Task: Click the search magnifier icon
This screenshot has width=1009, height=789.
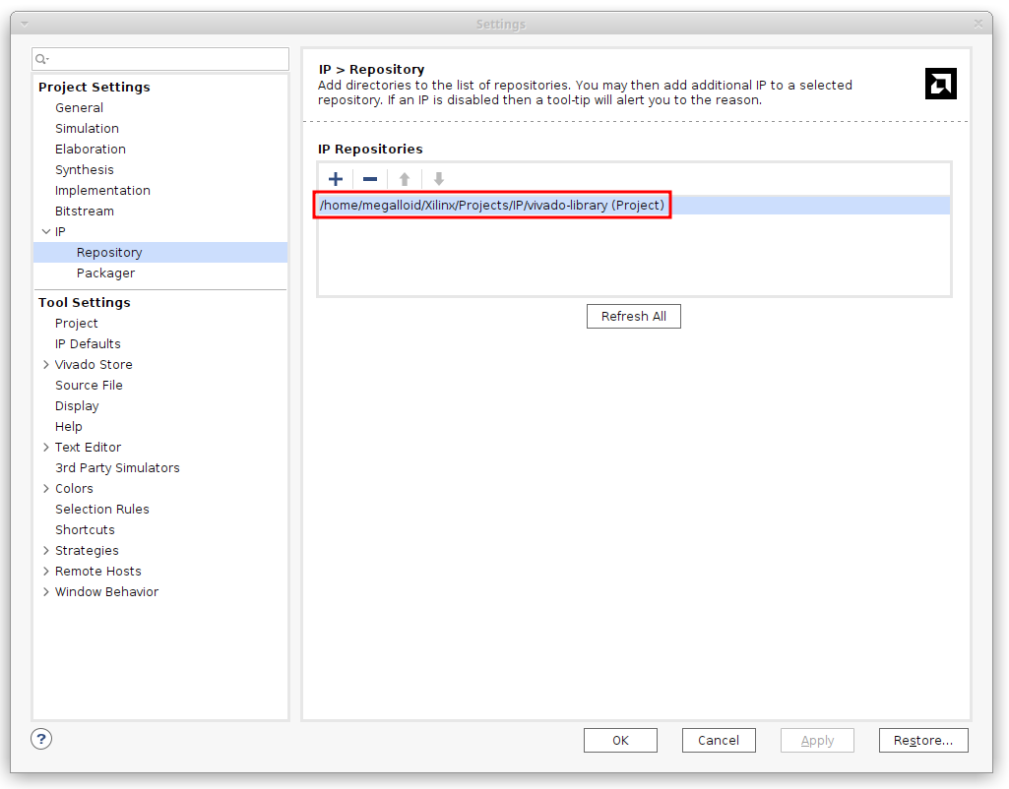Action: (41, 59)
